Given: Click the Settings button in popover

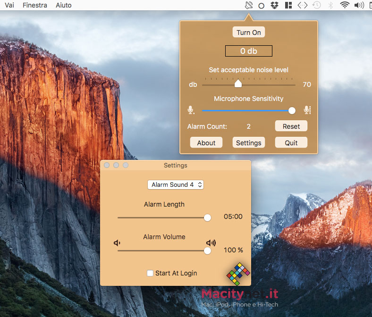Looking at the screenshot, I should pos(249,143).
